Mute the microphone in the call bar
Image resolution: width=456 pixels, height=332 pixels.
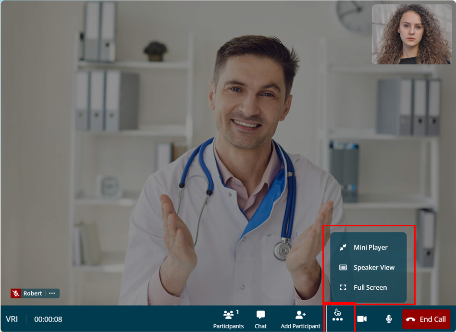pyautogui.click(x=389, y=319)
